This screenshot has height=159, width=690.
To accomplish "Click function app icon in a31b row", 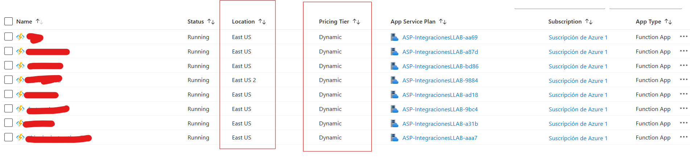I will (20, 123).
